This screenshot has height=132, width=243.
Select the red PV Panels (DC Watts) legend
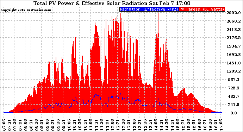(202, 9)
